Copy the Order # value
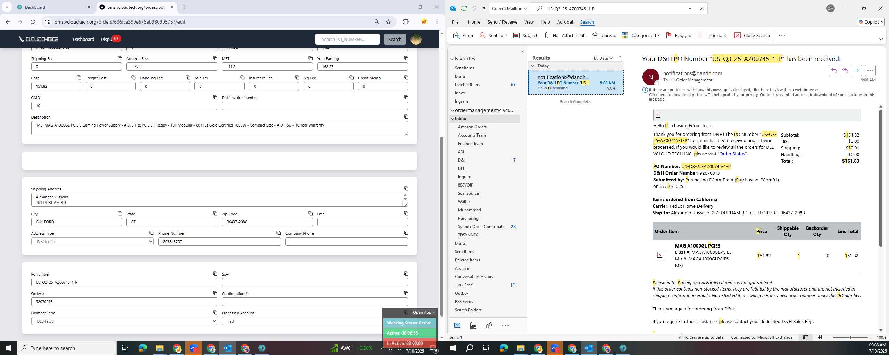The width and height of the screenshot is (889, 355). [x=215, y=293]
